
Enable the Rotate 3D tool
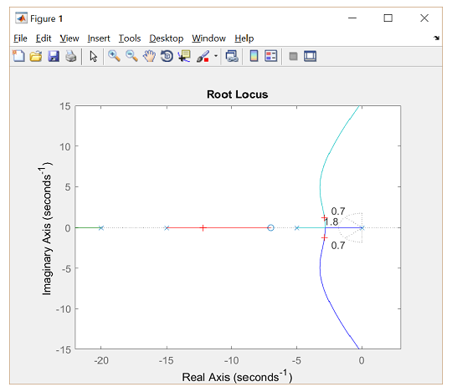(x=167, y=56)
